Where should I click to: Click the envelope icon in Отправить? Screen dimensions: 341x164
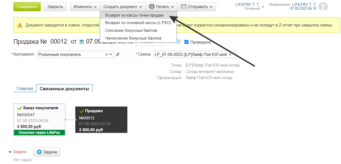click(183, 6)
